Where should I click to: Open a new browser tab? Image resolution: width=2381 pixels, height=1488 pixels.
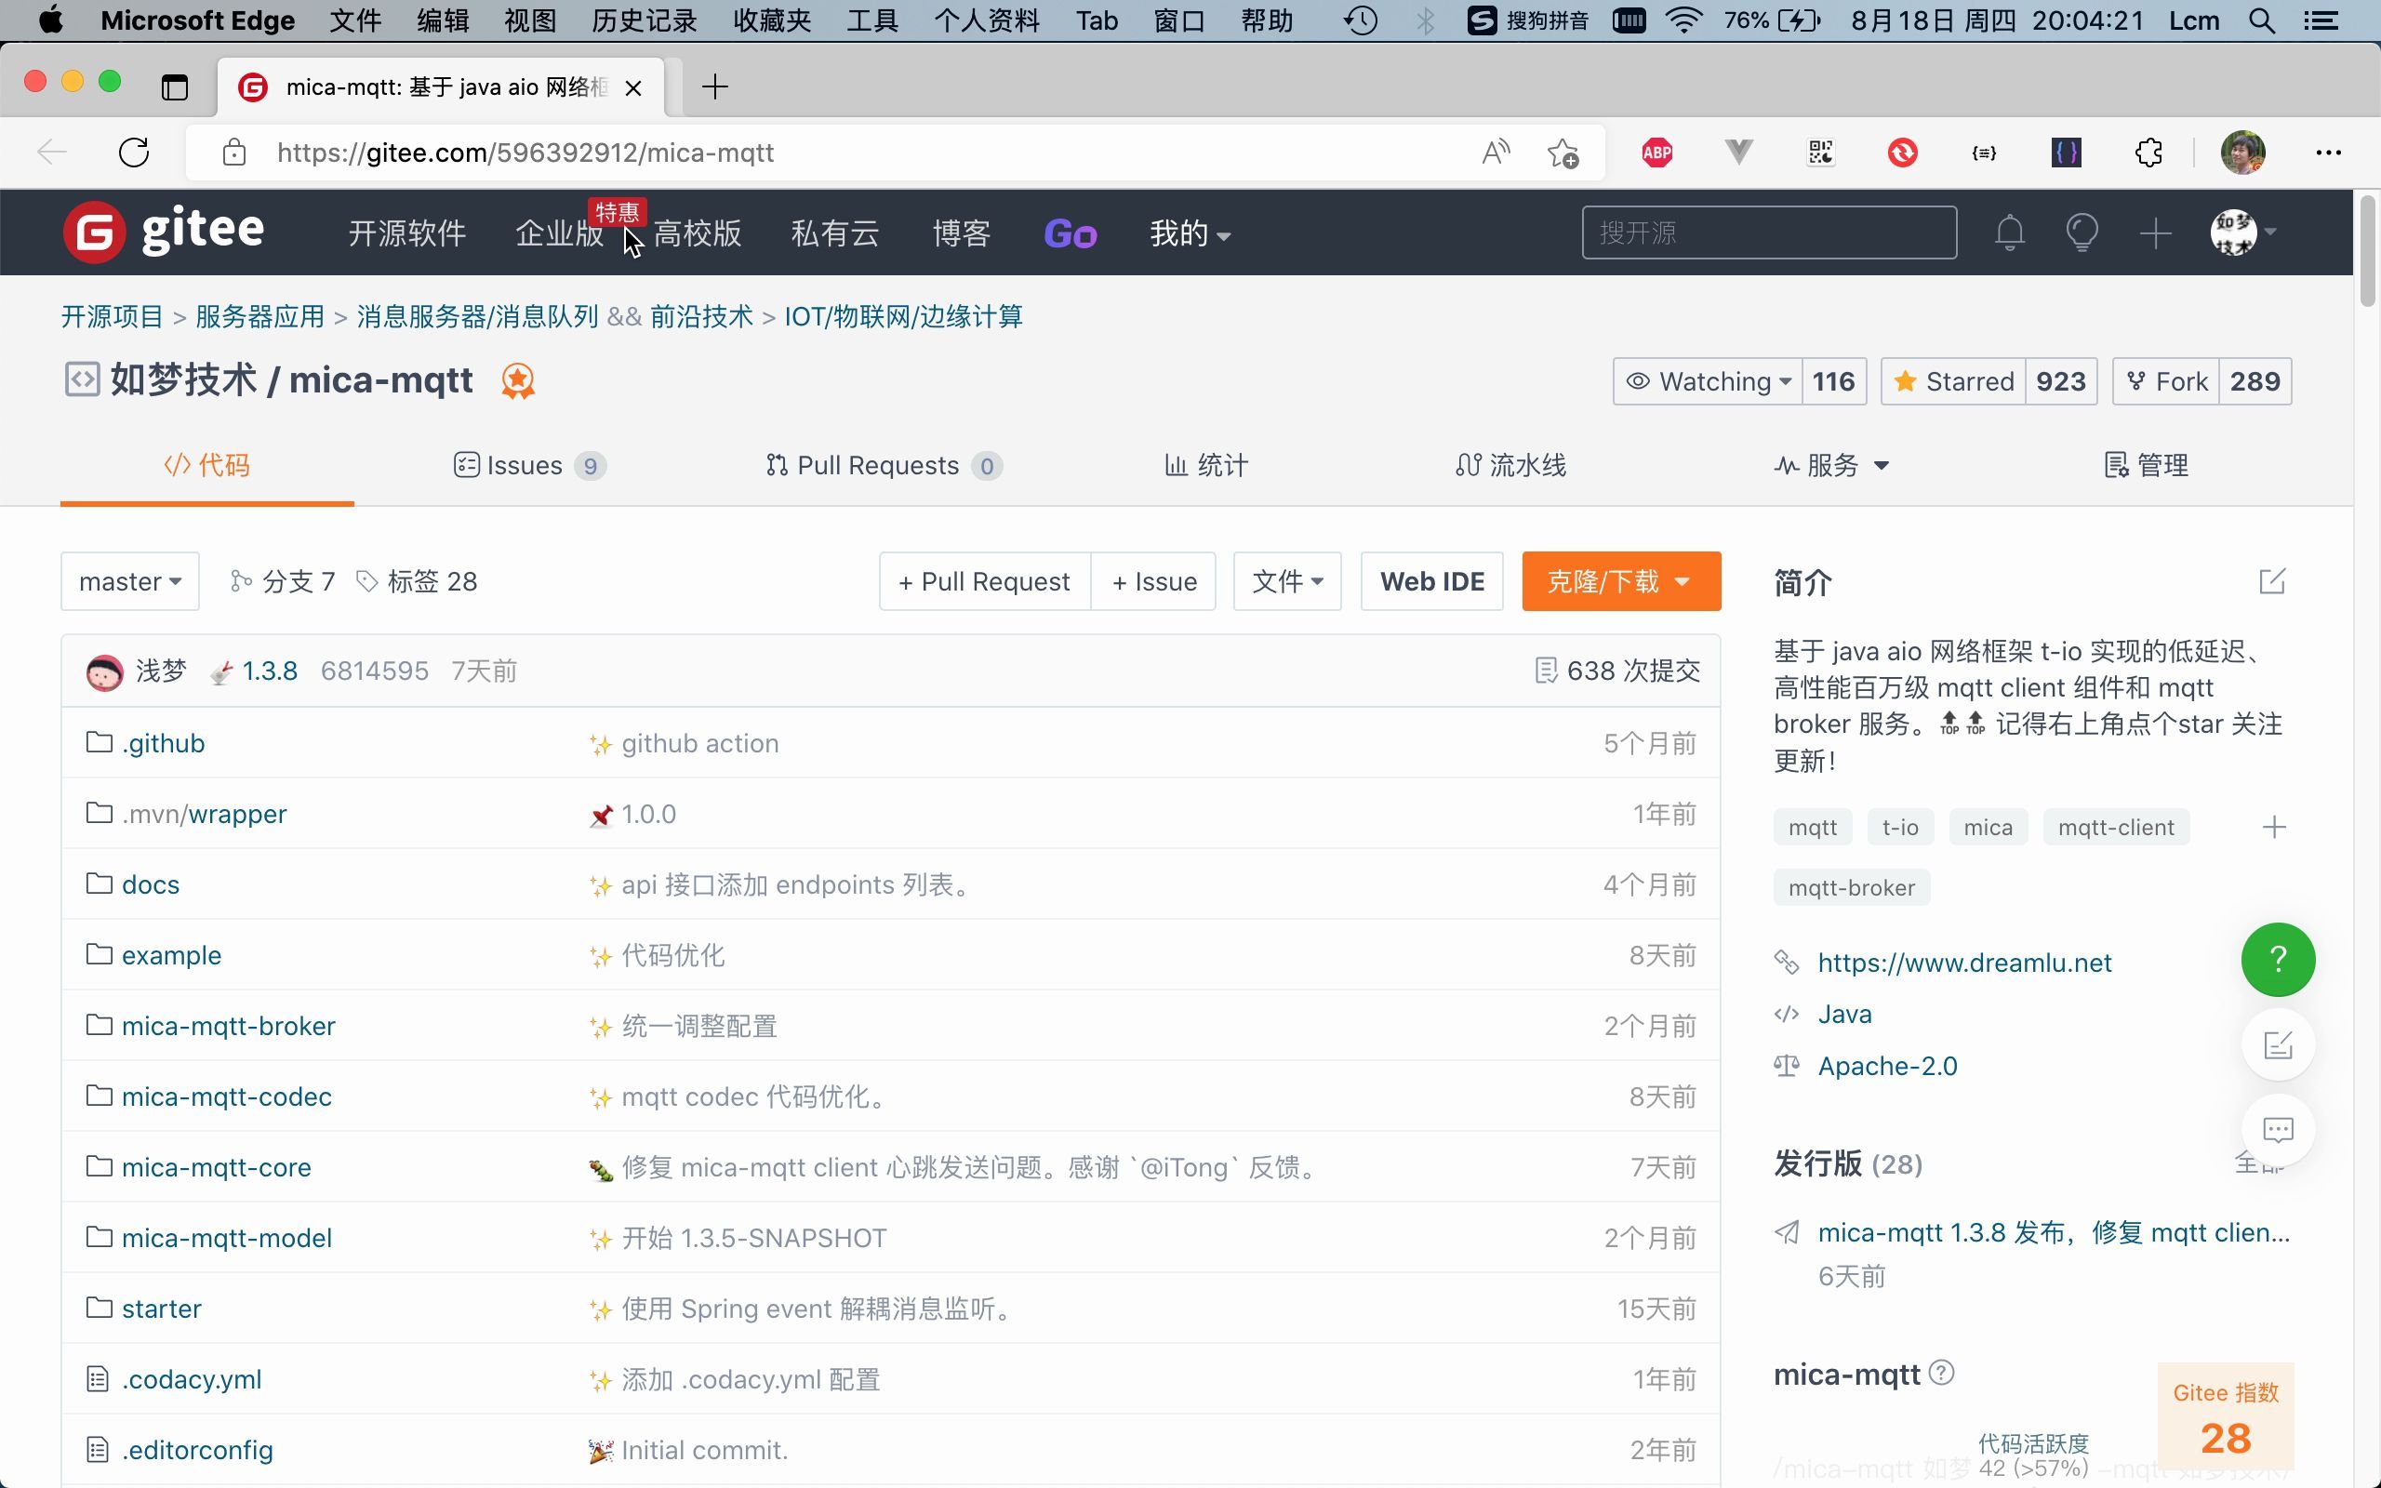(x=715, y=87)
